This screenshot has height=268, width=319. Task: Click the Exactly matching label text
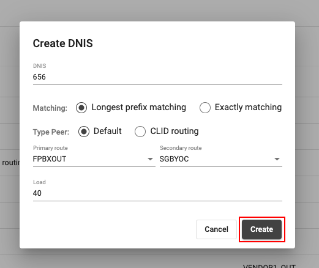point(248,107)
